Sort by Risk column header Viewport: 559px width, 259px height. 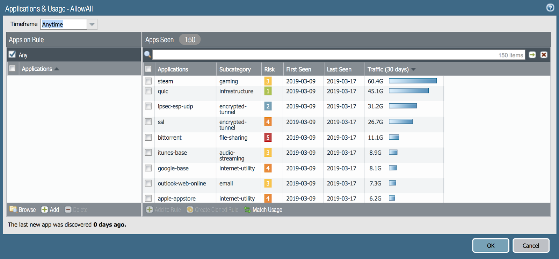tap(272, 69)
